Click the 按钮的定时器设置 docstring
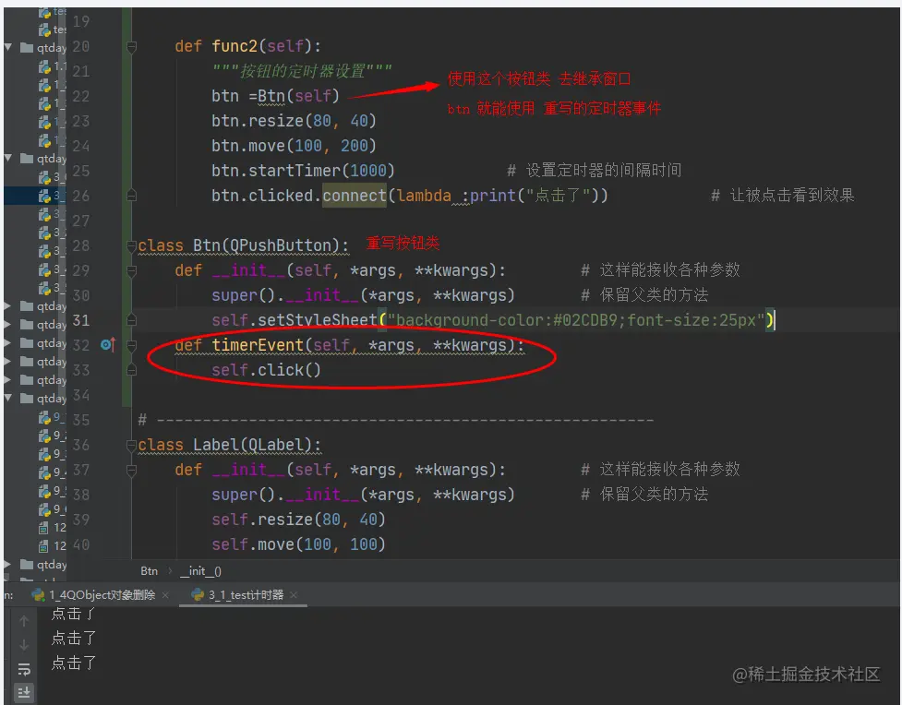The width and height of the screenshot is (902, 705). click(x=302, y=71)
